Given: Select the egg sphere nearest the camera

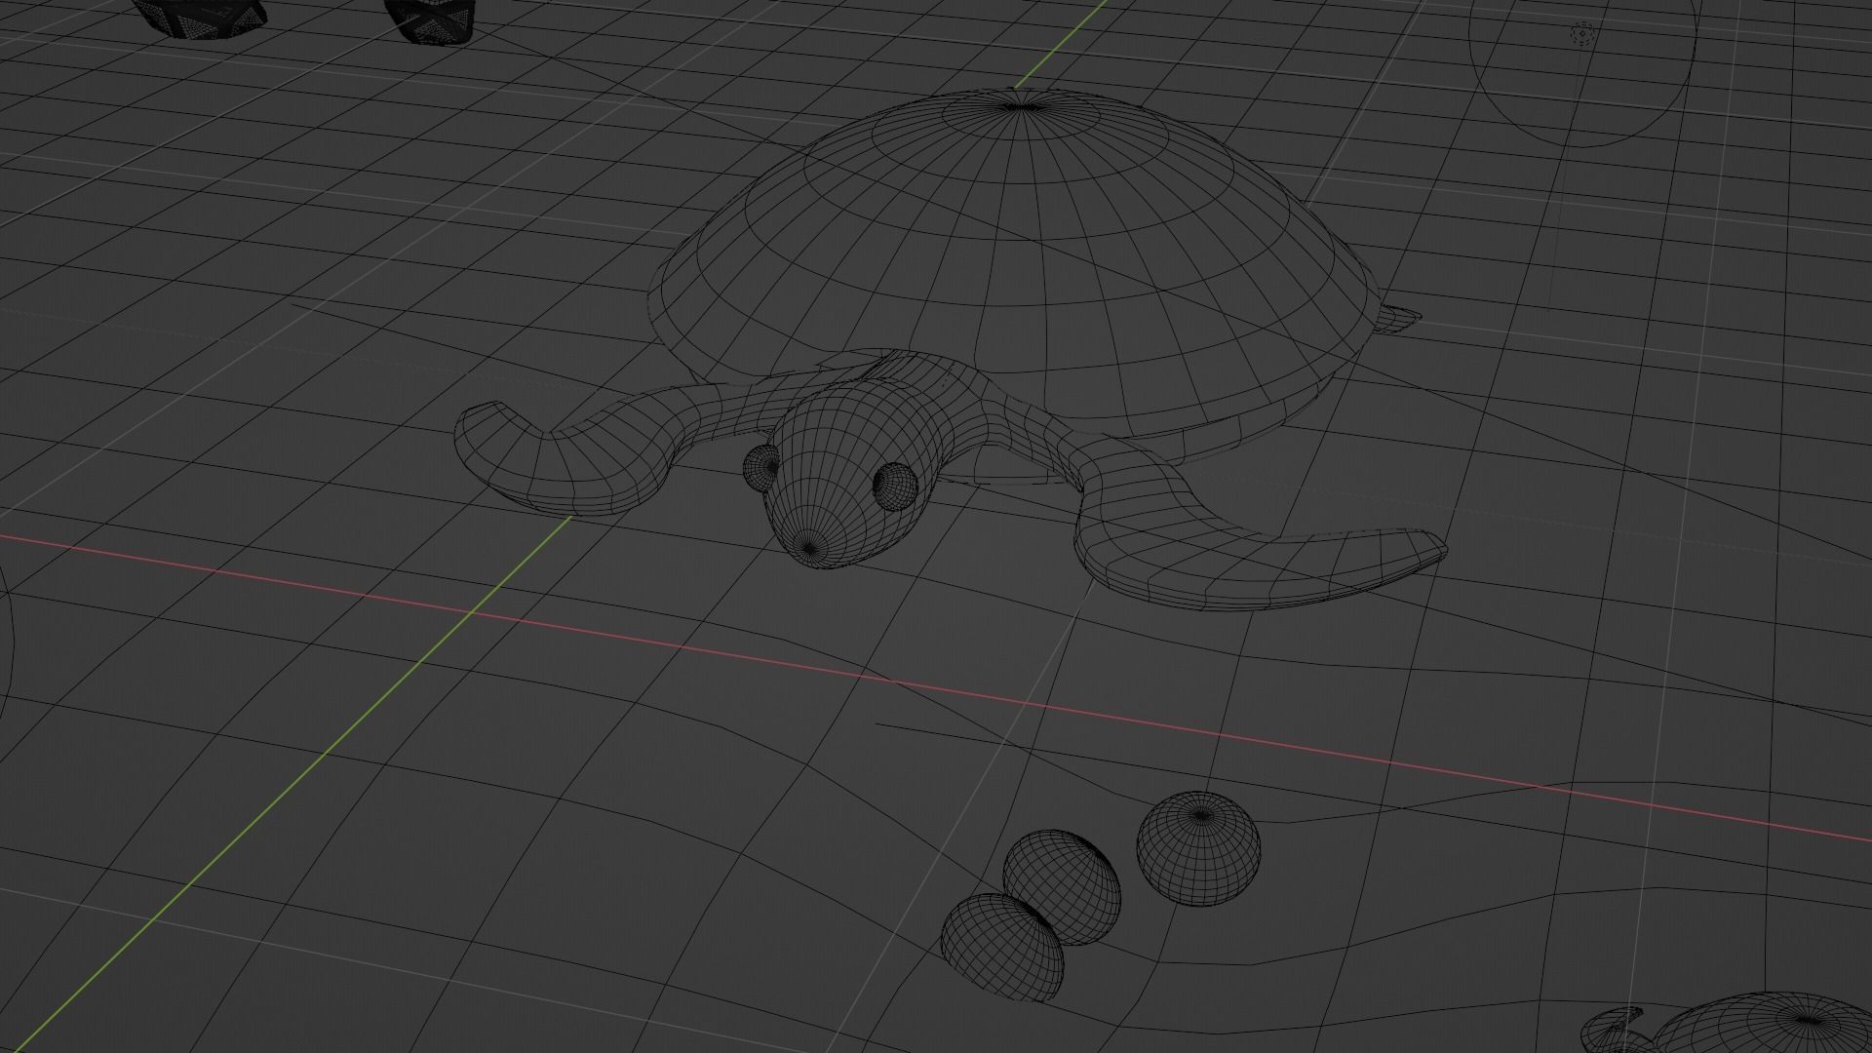Looking at the screenshot, I should 1002,948.
